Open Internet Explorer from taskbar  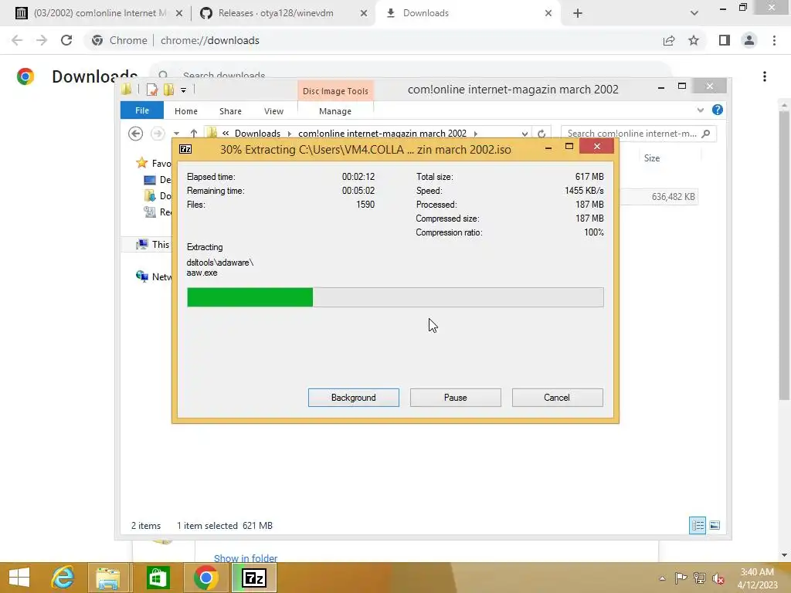63,578
